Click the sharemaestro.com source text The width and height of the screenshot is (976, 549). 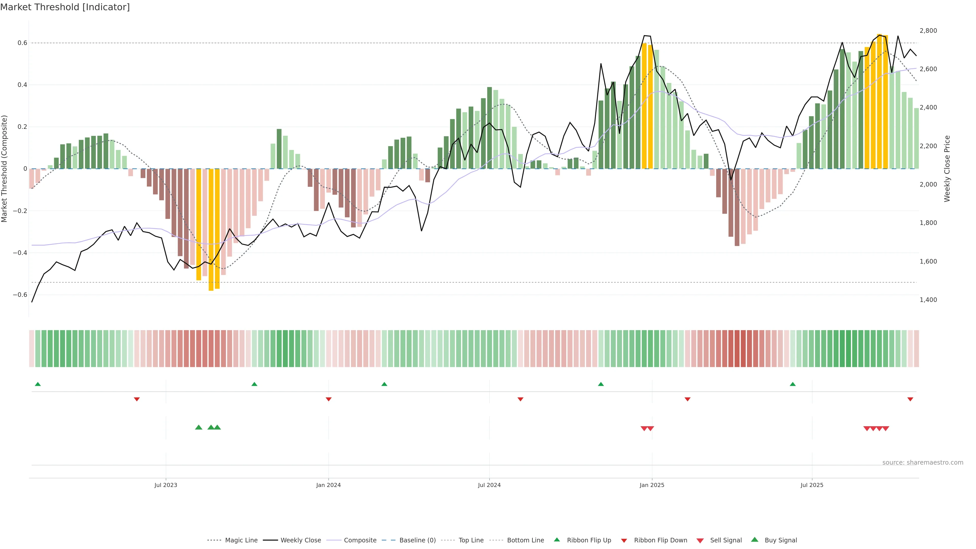coord(923,463)
